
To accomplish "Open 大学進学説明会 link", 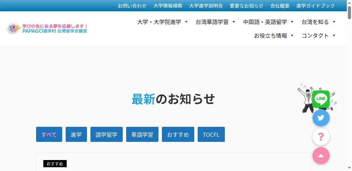I will (x=206, y=6).
